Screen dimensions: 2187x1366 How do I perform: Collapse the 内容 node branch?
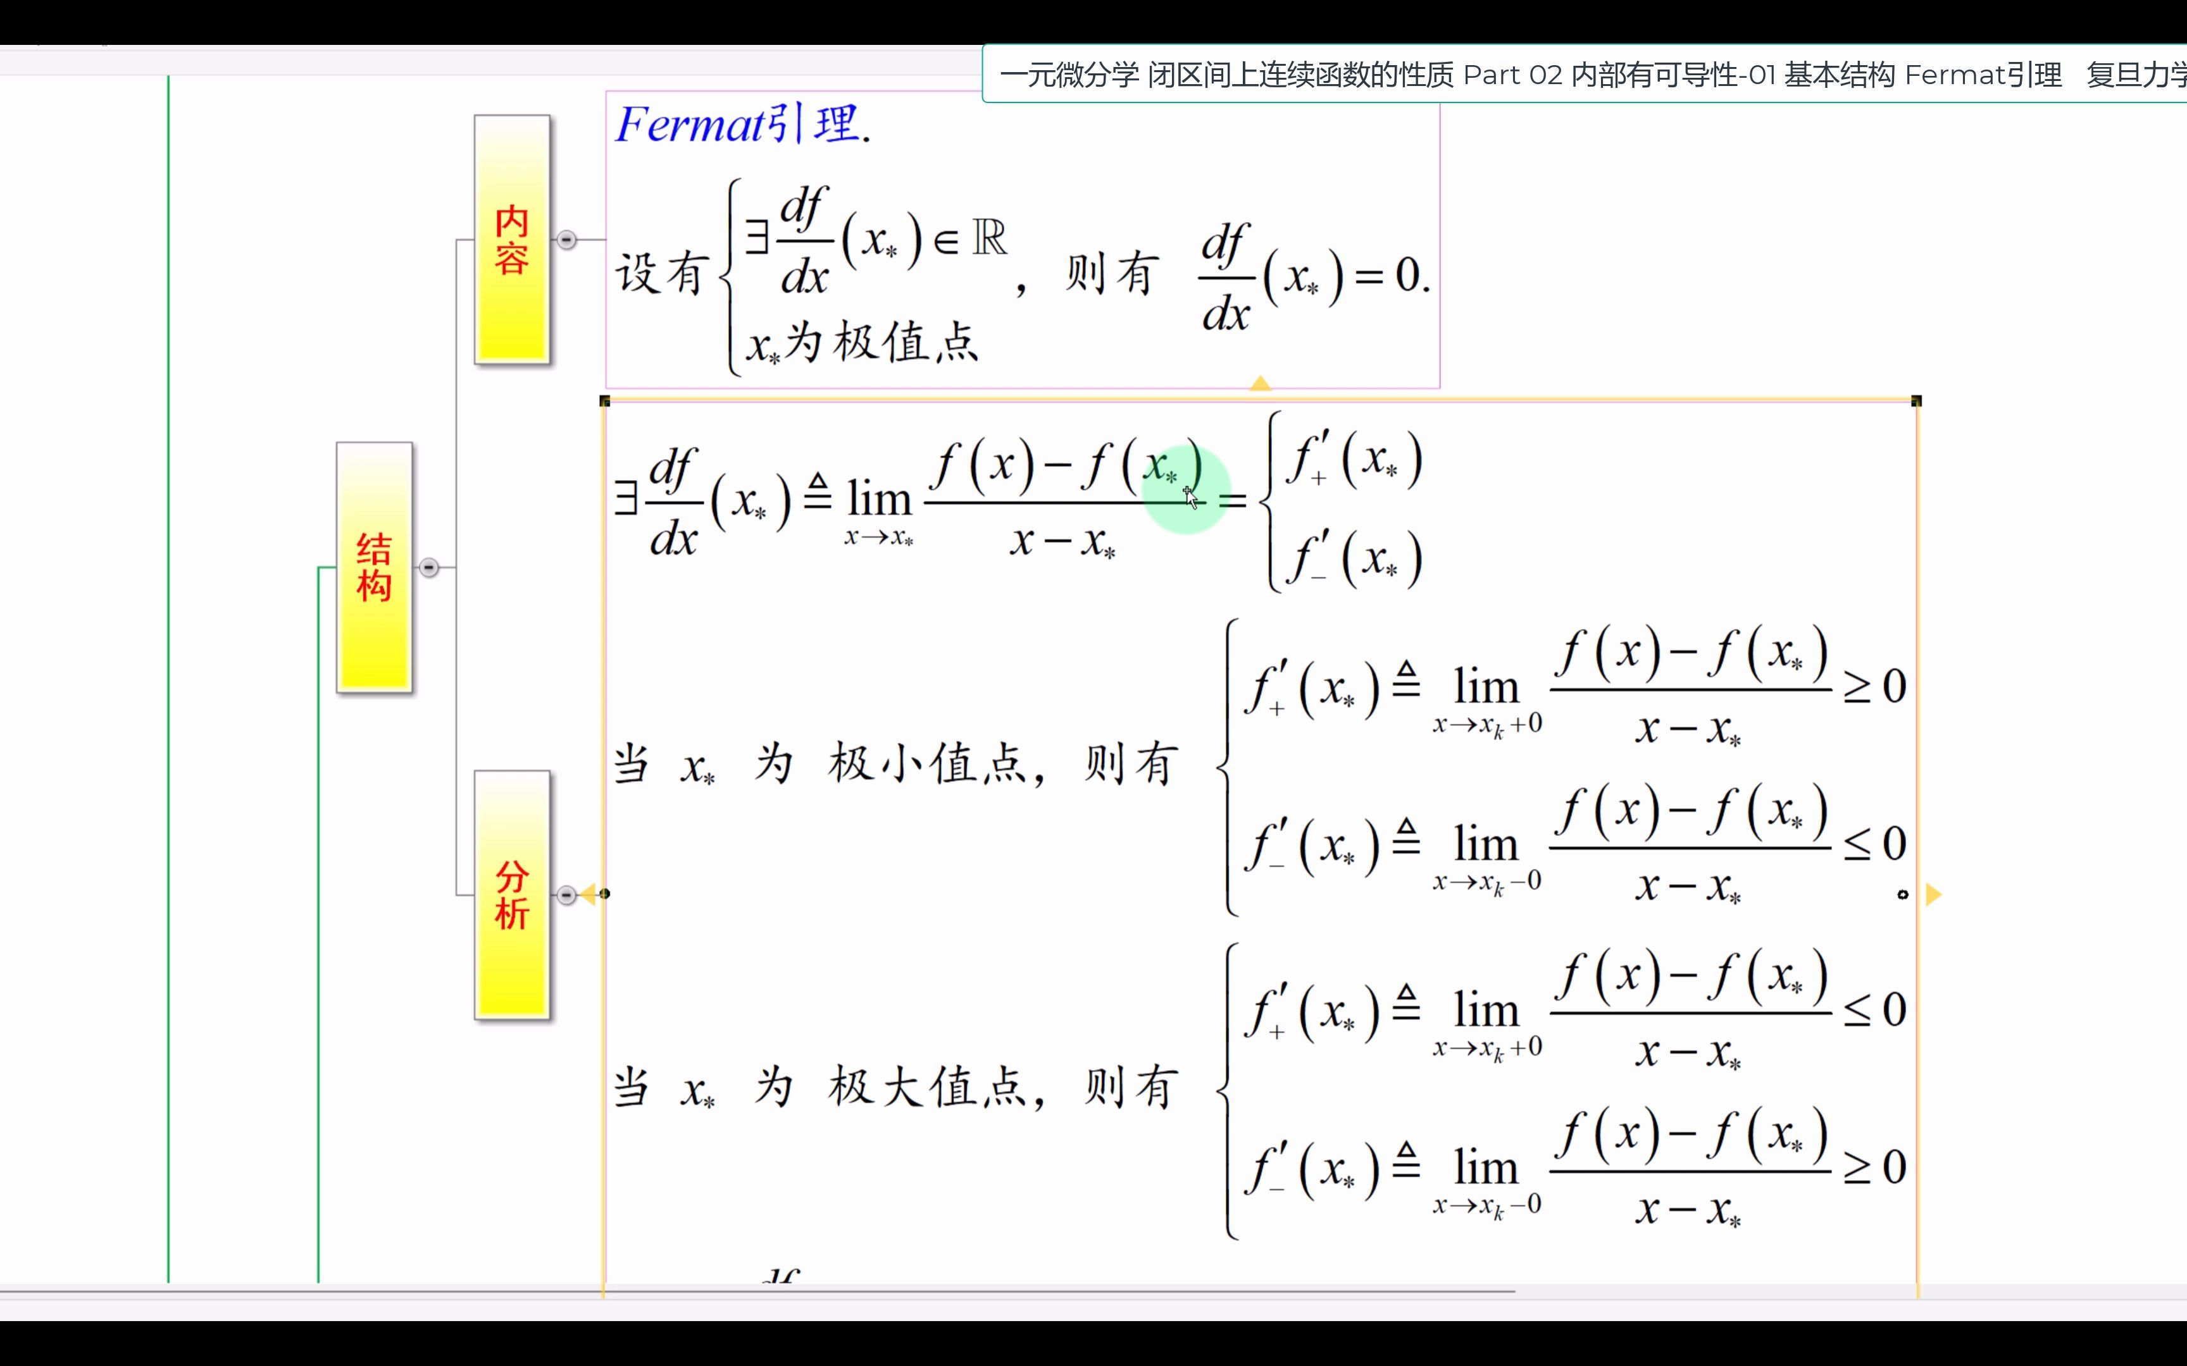click(566, 240)
